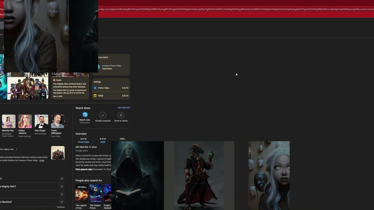Open the three-dot menu beside The_Mighty_Nein
The image size is (374, 210).
(x=16, y=149)
